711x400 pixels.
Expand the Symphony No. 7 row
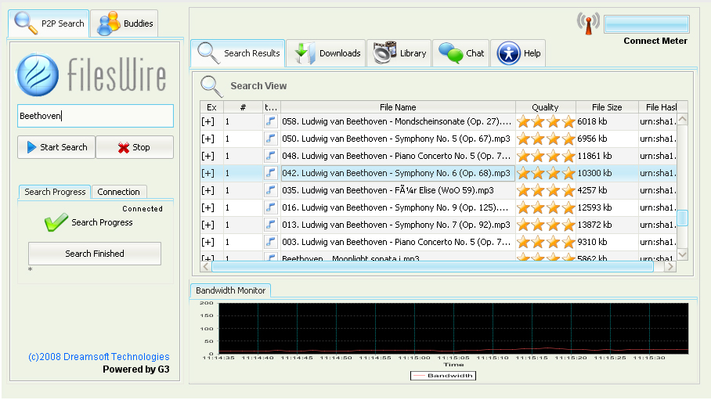coord(208,225)
